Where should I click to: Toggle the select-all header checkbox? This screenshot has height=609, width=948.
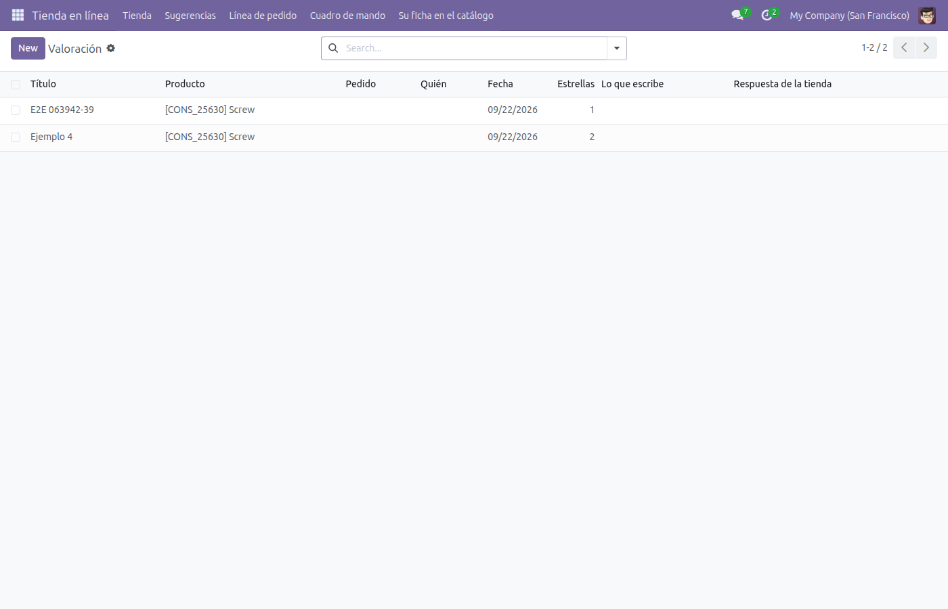click(x=16, y=85)
